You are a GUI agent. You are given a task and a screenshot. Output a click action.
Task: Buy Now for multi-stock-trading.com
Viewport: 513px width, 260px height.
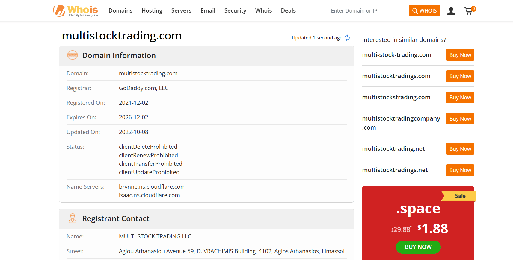(460, 55)
